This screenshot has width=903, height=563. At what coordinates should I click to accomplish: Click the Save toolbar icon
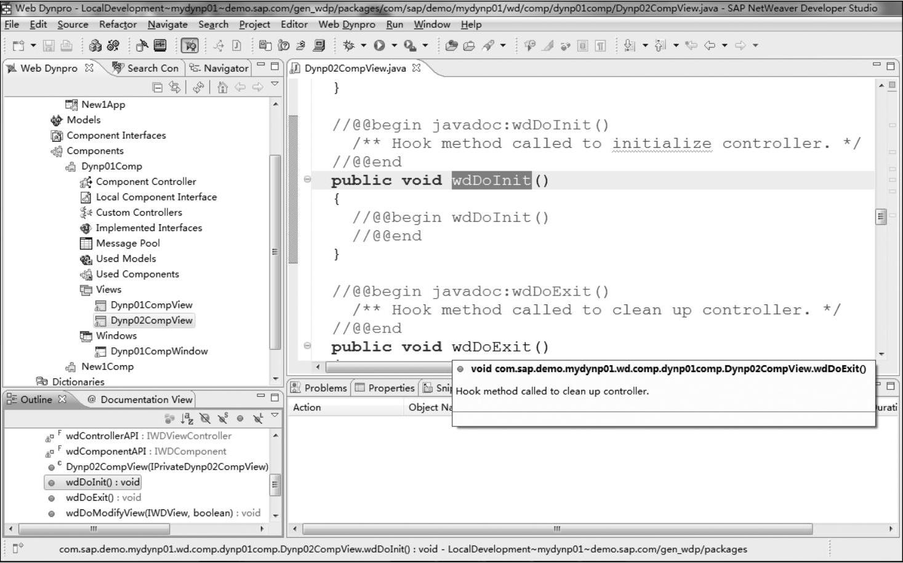point(49,46)
